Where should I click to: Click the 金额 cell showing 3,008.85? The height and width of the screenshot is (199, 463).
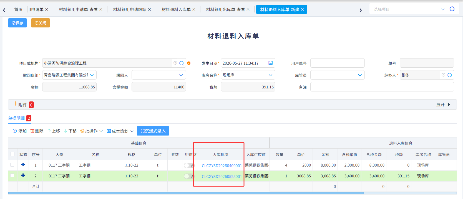tap(325, 176)
